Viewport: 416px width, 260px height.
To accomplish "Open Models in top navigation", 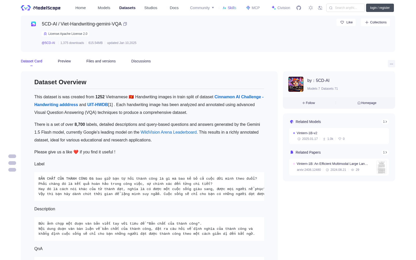I will tap(104, 8).
